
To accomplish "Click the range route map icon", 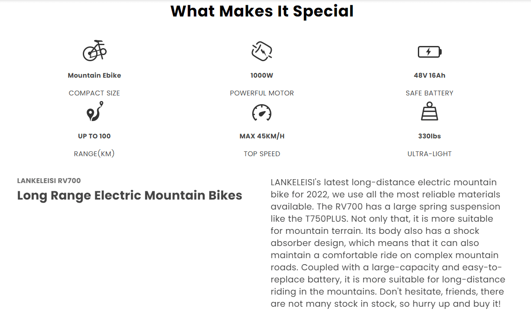I will 94,112.
